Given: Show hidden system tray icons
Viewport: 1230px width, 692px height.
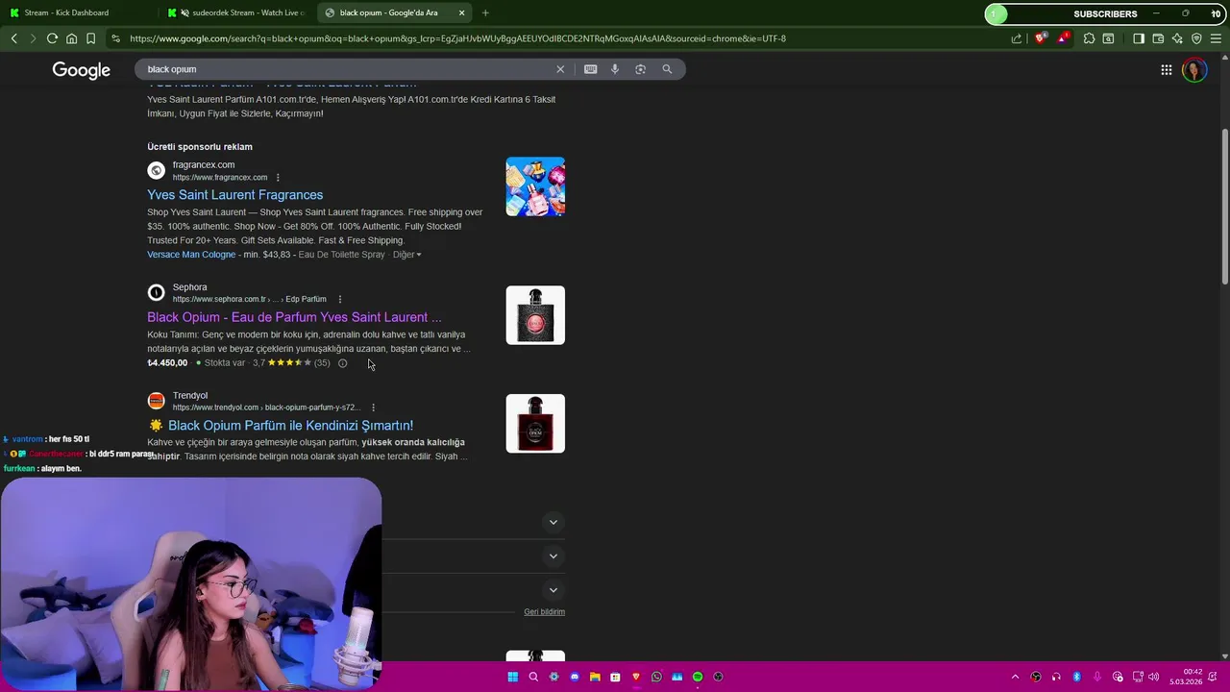Looking at the screenshot, I should coord(1015,677).
